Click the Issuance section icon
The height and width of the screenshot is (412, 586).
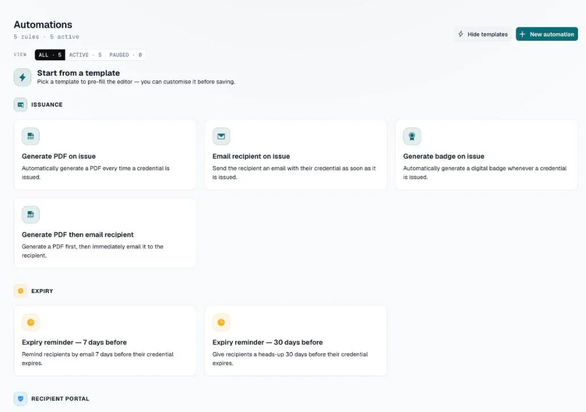20,105
